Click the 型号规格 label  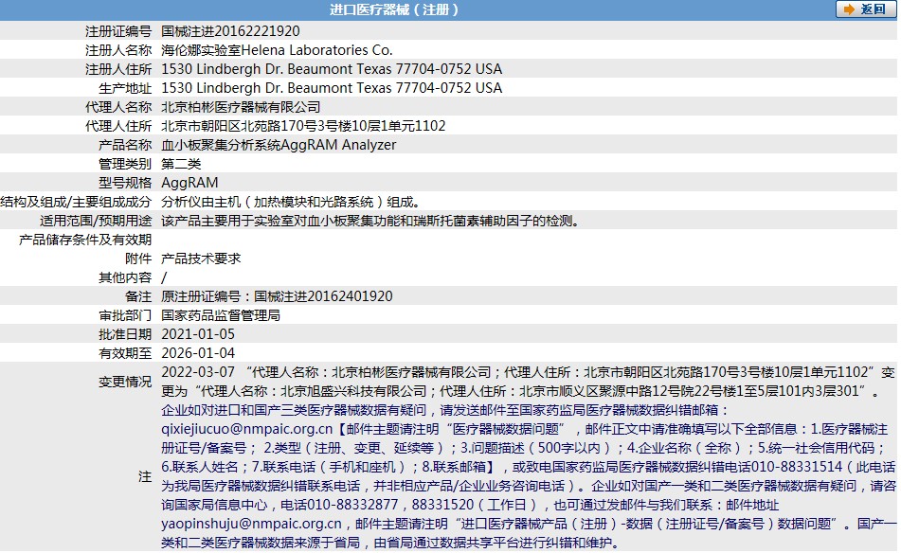pyautogui.click(x=125, y=183)
